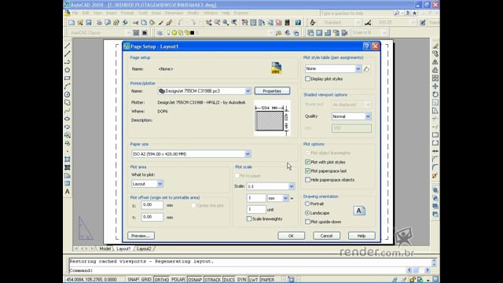Select the Polygon draw tool
This screenshot has height=283, width=503.
(x=68, y=70)
